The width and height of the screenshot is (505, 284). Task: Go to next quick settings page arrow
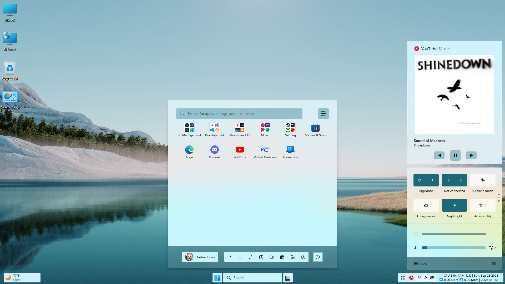pyautogui.click(x=499, y=201)
